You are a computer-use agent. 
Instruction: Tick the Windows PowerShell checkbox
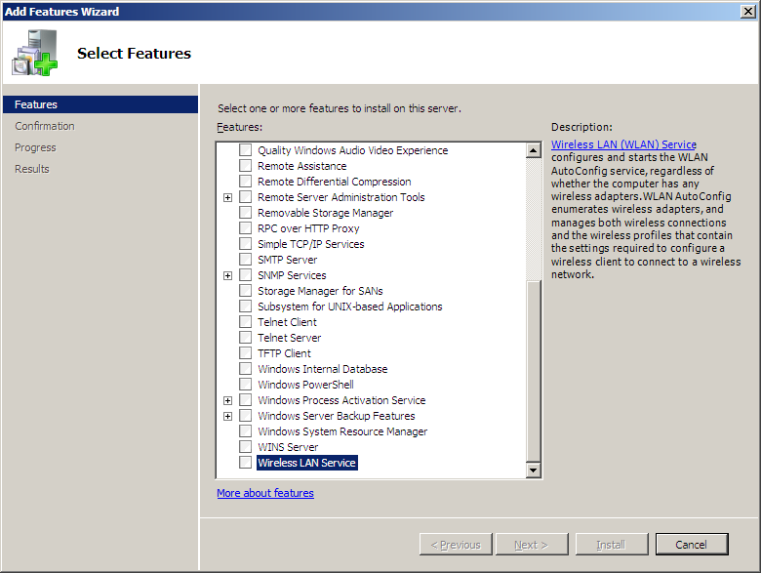246,384
